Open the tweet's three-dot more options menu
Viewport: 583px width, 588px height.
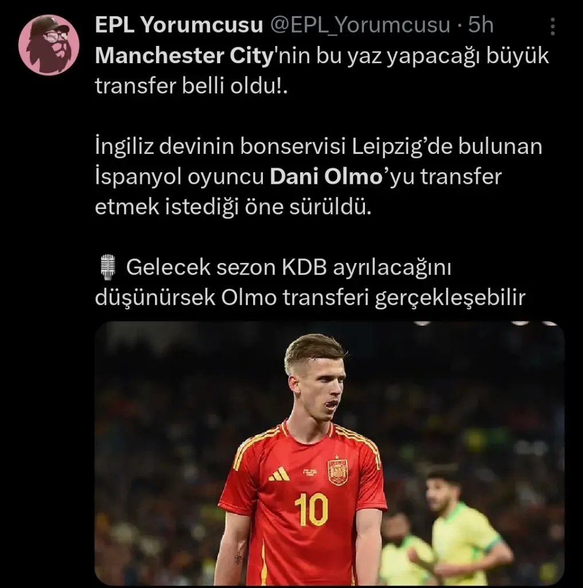[x=552, y=26]
